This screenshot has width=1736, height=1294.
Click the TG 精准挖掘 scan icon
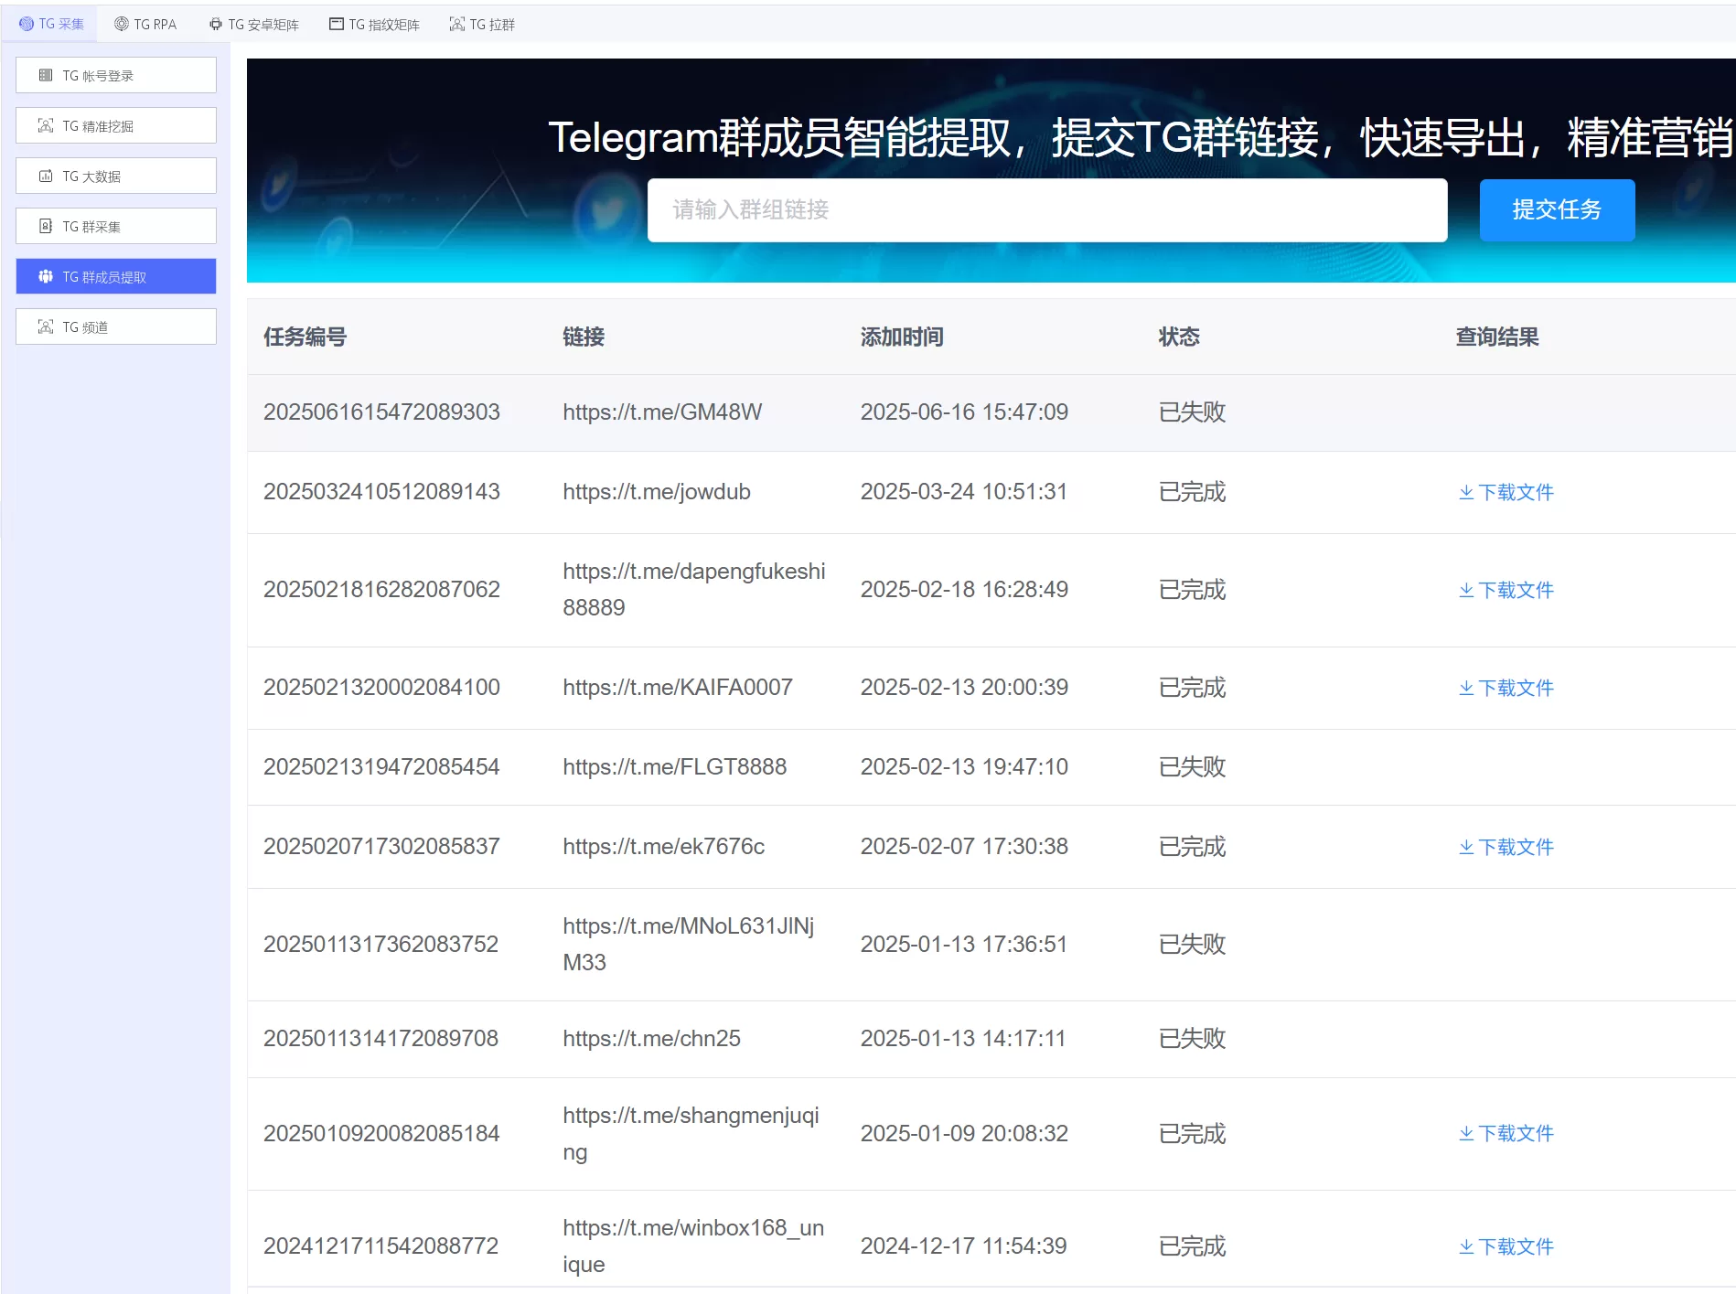46,125
